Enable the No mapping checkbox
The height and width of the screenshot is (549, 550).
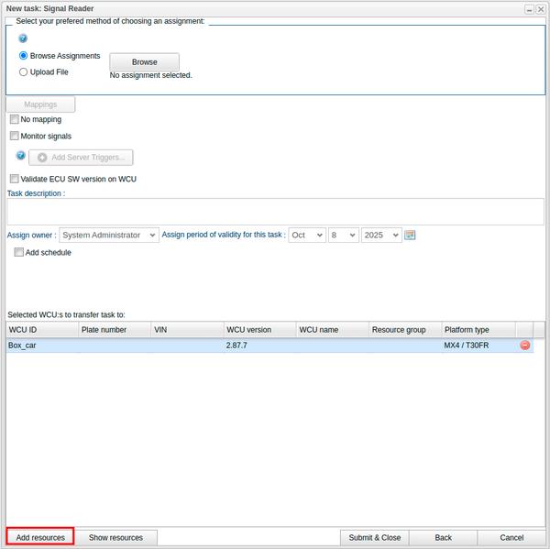pyautogui.click(x=14, y=119)
